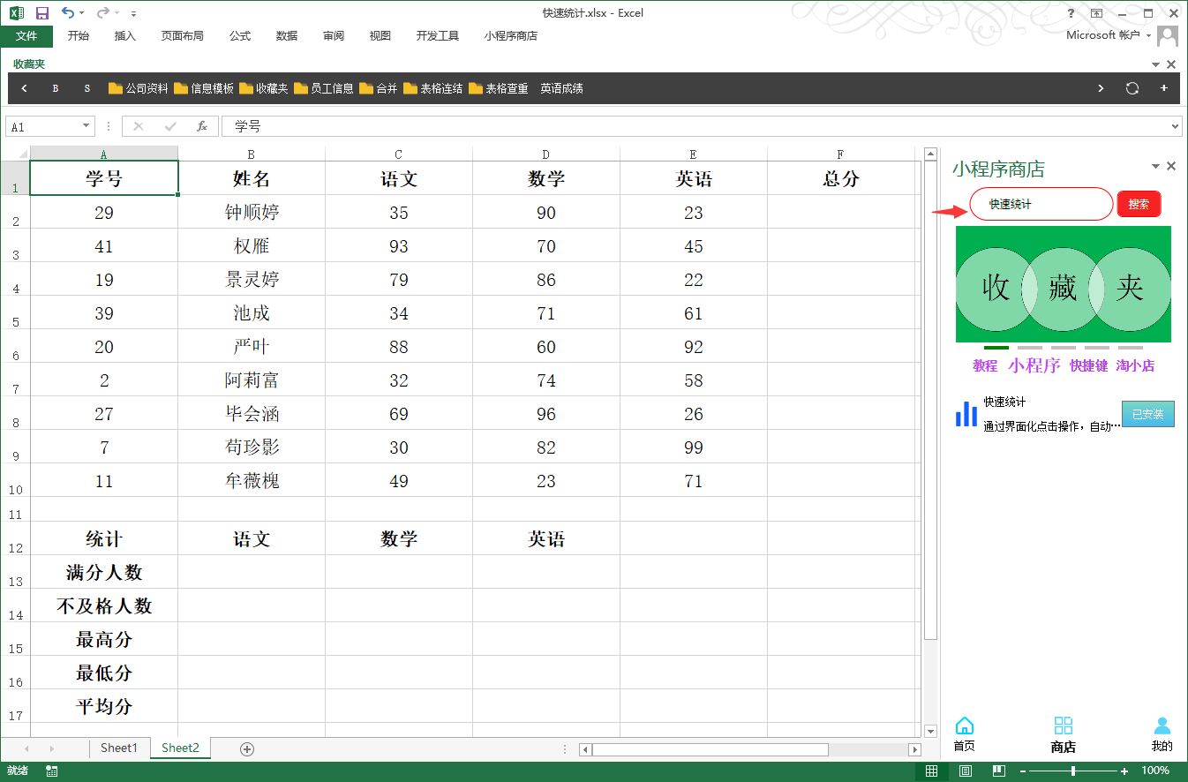The width and height of the screenshot is (1188, 782).
Task: Switch to the 插入 ribbon tab
Action: pos(125,36)
